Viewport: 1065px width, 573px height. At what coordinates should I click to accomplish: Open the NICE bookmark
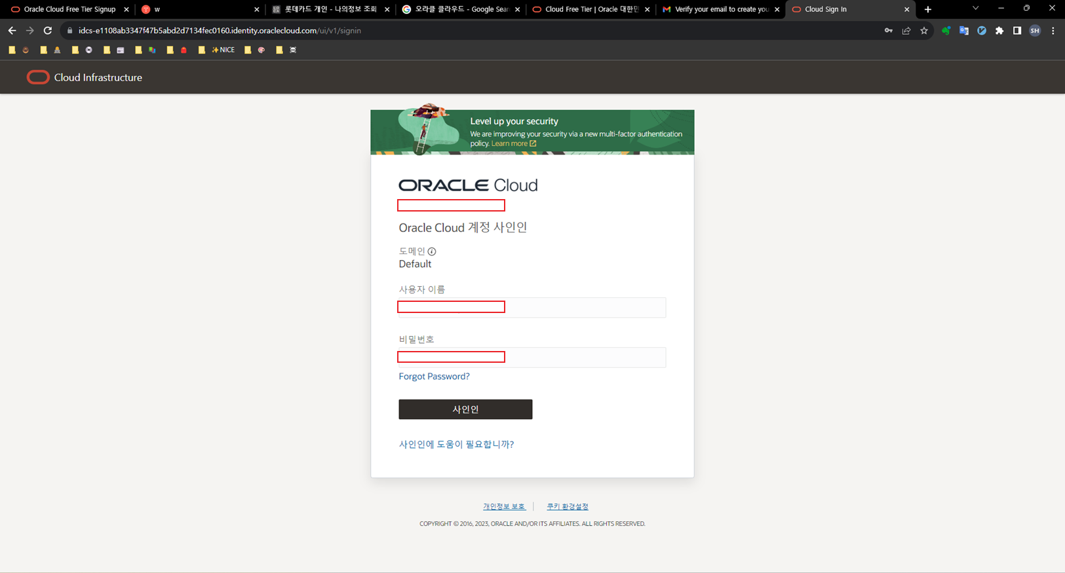coord(223,50)
